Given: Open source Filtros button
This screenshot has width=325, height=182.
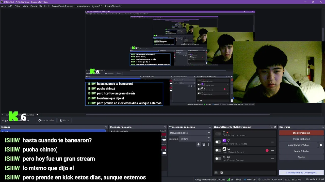Looking at the screenshot, I should (x=64, y=120).
